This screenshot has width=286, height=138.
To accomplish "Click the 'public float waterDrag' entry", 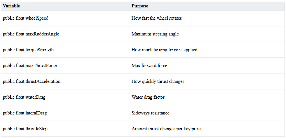I will pos(24,97).
